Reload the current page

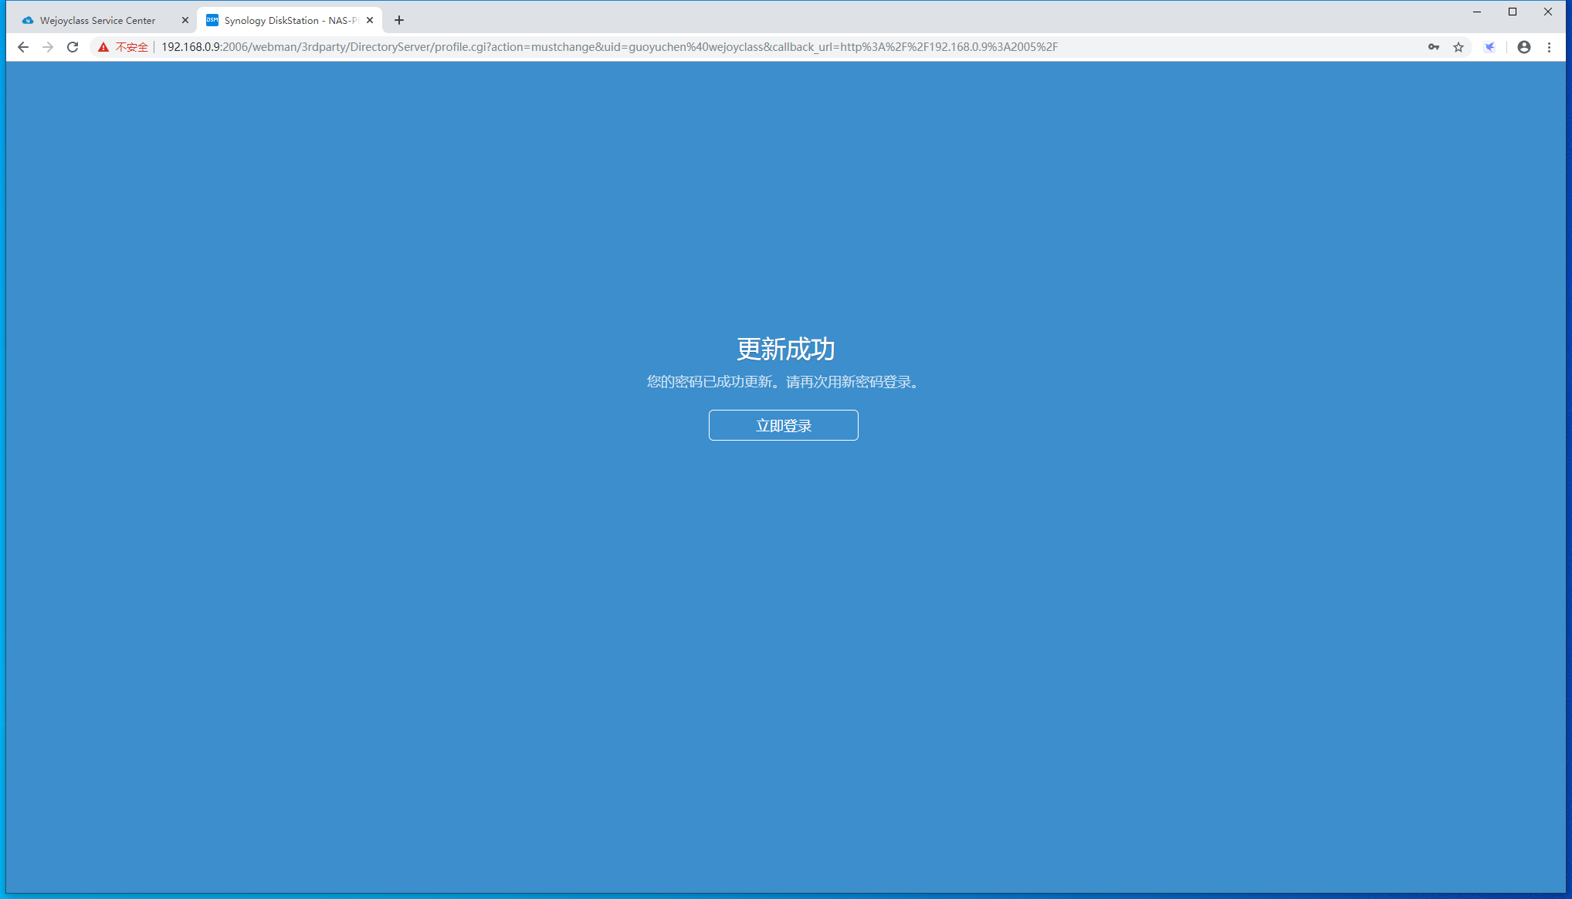pos(73,47)
